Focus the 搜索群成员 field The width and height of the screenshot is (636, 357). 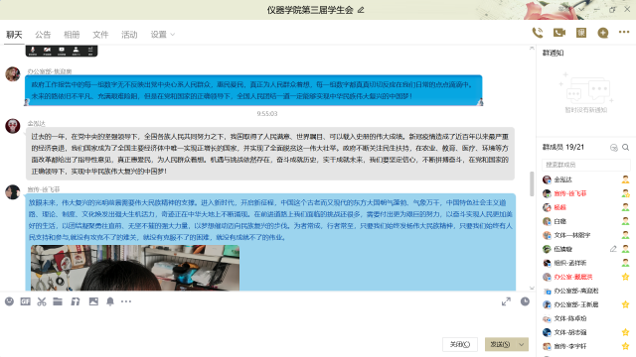[x=585, y=165]
